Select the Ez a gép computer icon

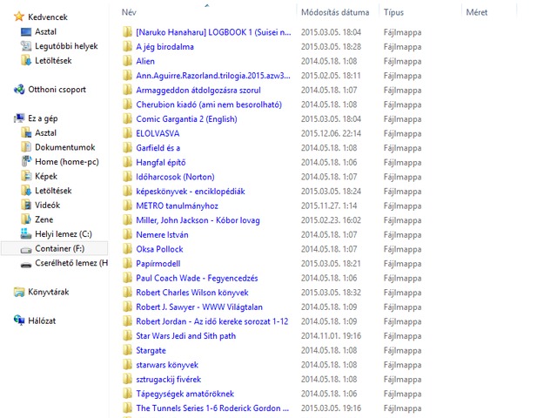coord(19,118)
